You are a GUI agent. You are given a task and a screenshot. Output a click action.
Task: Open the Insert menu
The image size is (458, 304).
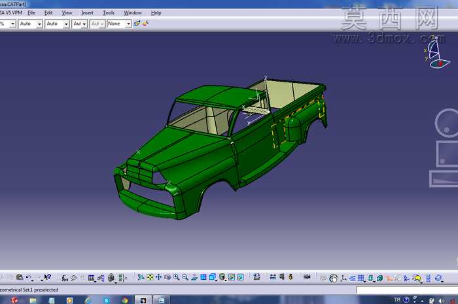pyautogui.click(x=87, y=13)
